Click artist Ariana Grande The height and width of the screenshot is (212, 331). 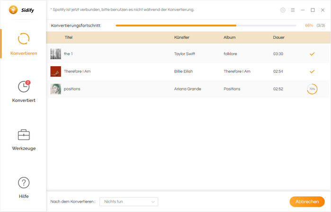pyautogui.click(x=188, y=89)
